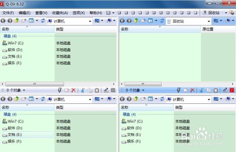Select Win7 (C:) in bottom-right pane
The image size is (236, 152).
(x=132, y=121)
